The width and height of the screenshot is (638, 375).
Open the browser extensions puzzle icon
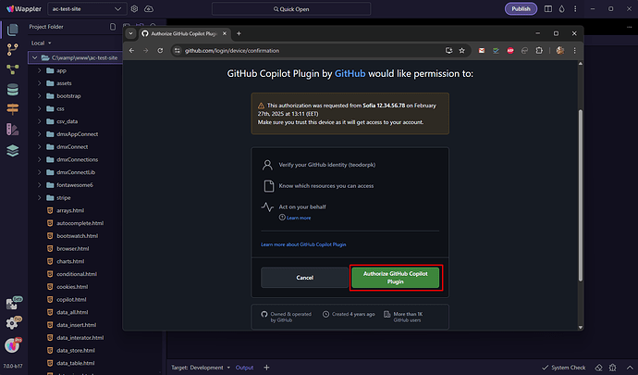pos(539,51)
